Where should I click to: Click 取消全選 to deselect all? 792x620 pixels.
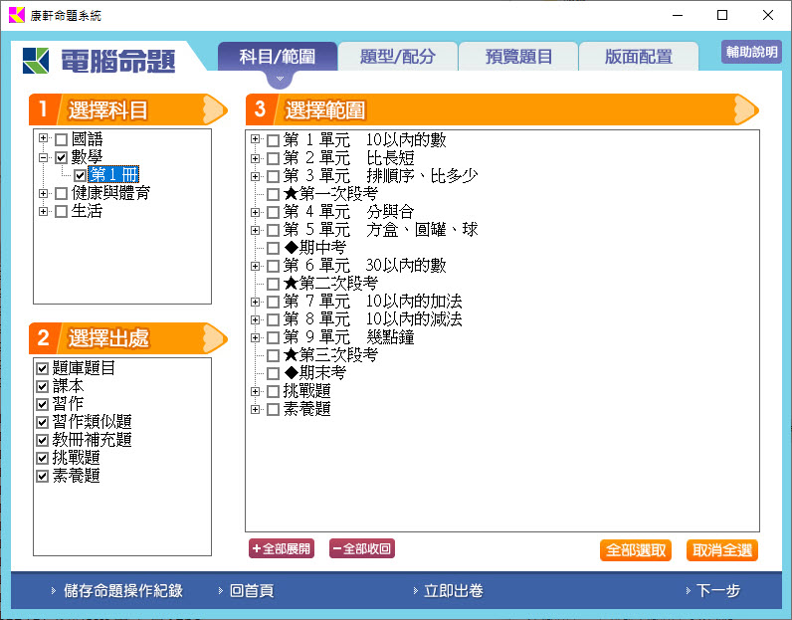point(722,550)
